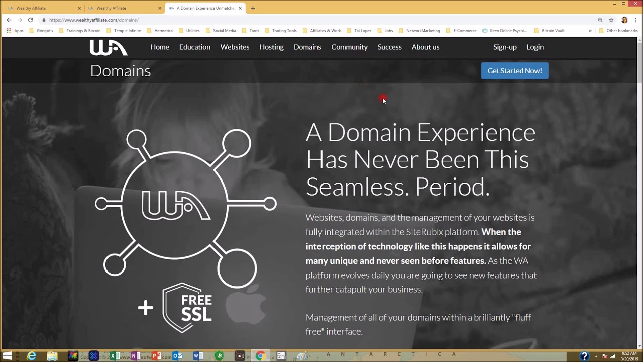Open the Chrome profile avatar
The height and width of the screenshot is (362, 643).
[x=624, y=20]
